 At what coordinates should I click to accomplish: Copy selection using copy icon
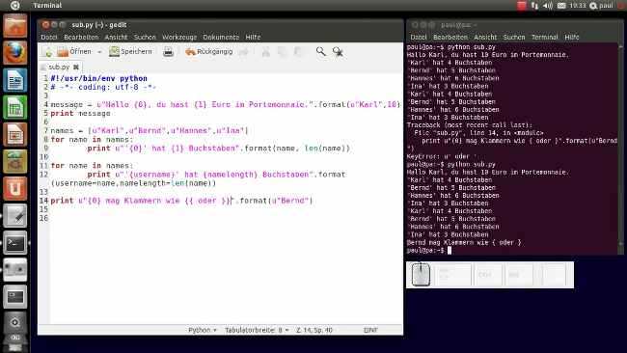click(x=283, y=51)
